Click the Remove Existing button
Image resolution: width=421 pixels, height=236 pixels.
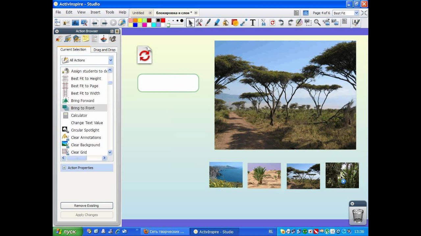coord(87,206)
